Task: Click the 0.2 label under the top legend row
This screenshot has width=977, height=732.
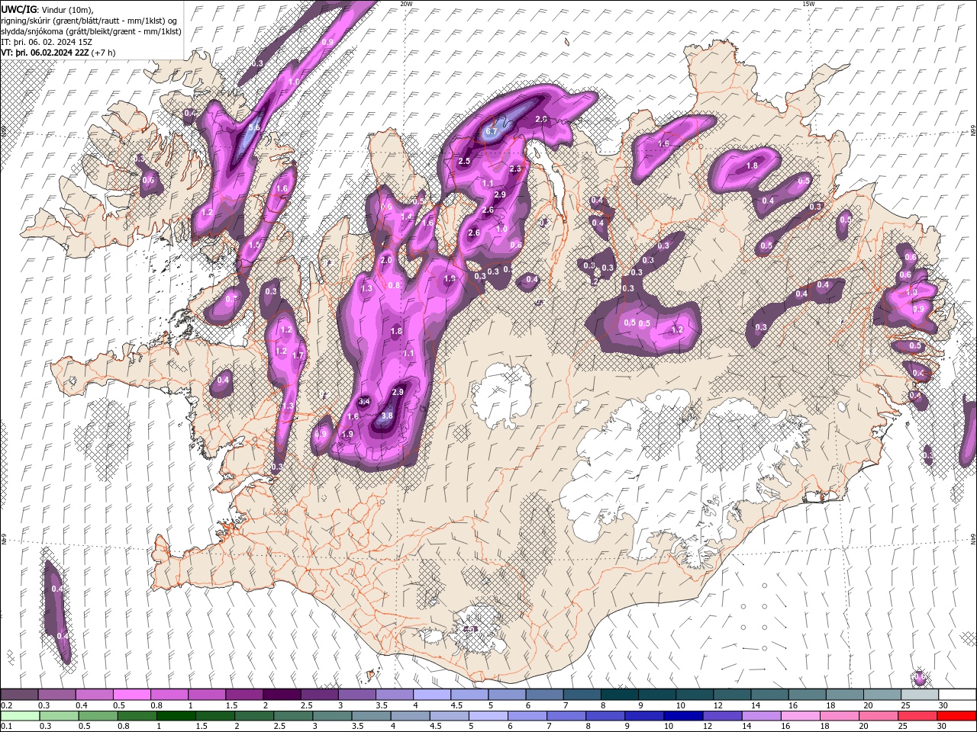Action: 5,705
